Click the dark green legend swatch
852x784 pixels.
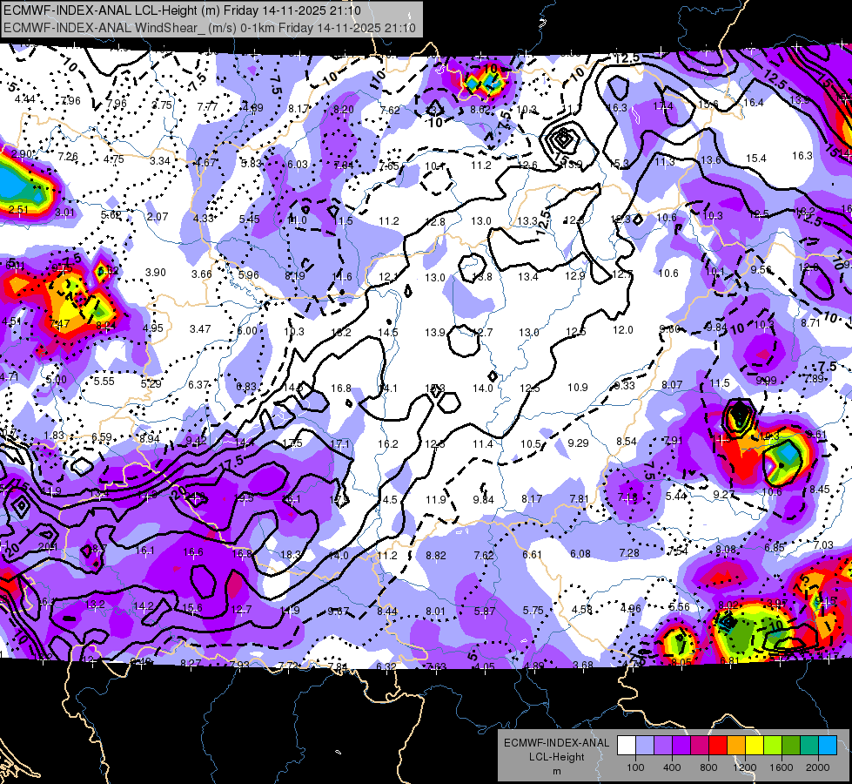[x=791, y=746]
